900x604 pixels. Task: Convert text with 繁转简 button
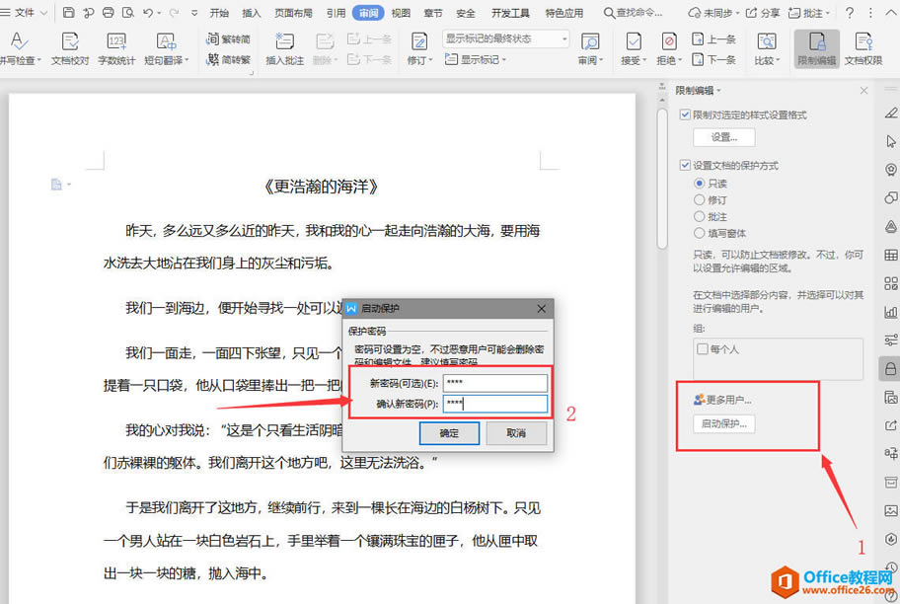tap(228, 39)
